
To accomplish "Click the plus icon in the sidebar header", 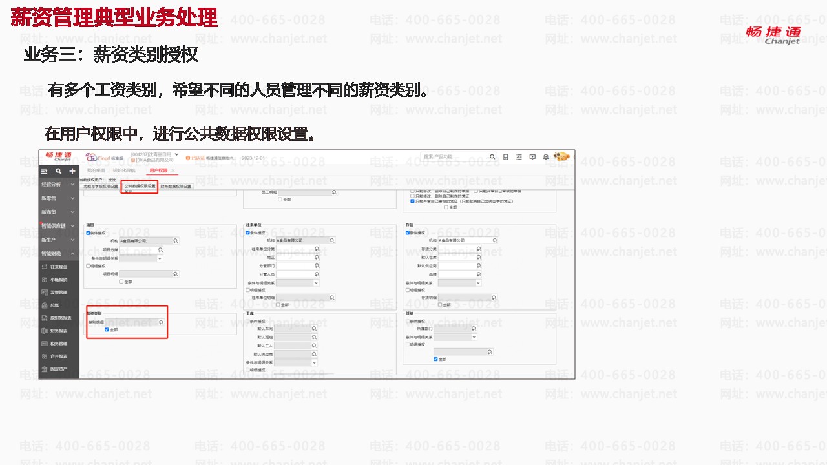I will 72,171.
